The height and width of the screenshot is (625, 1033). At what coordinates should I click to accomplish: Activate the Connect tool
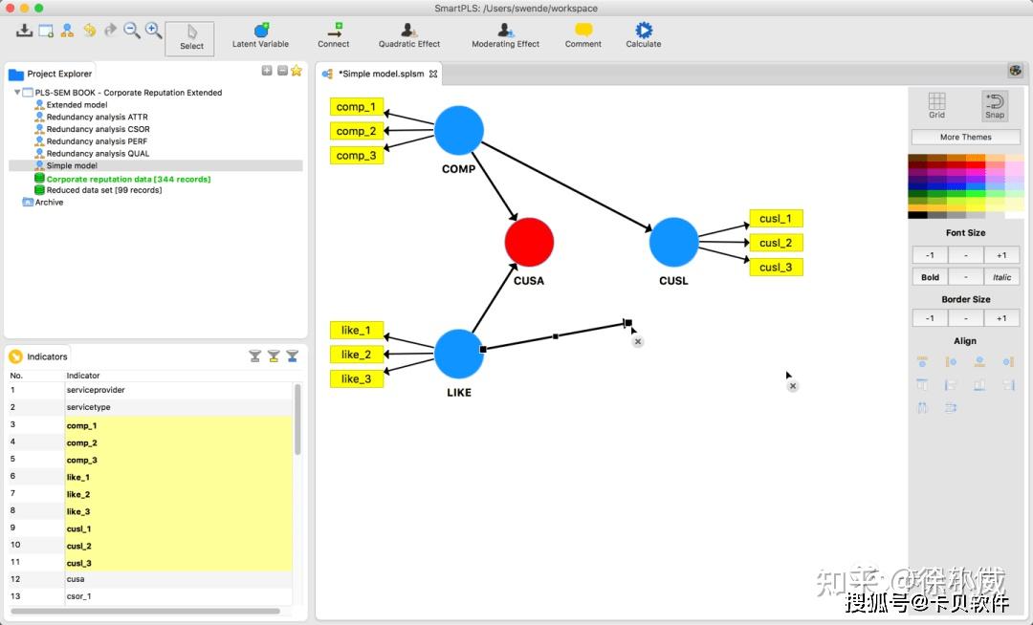tap(334, 35)
